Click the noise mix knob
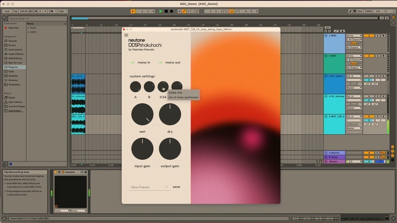Viewport: 397px width, 223px height. 163,87
